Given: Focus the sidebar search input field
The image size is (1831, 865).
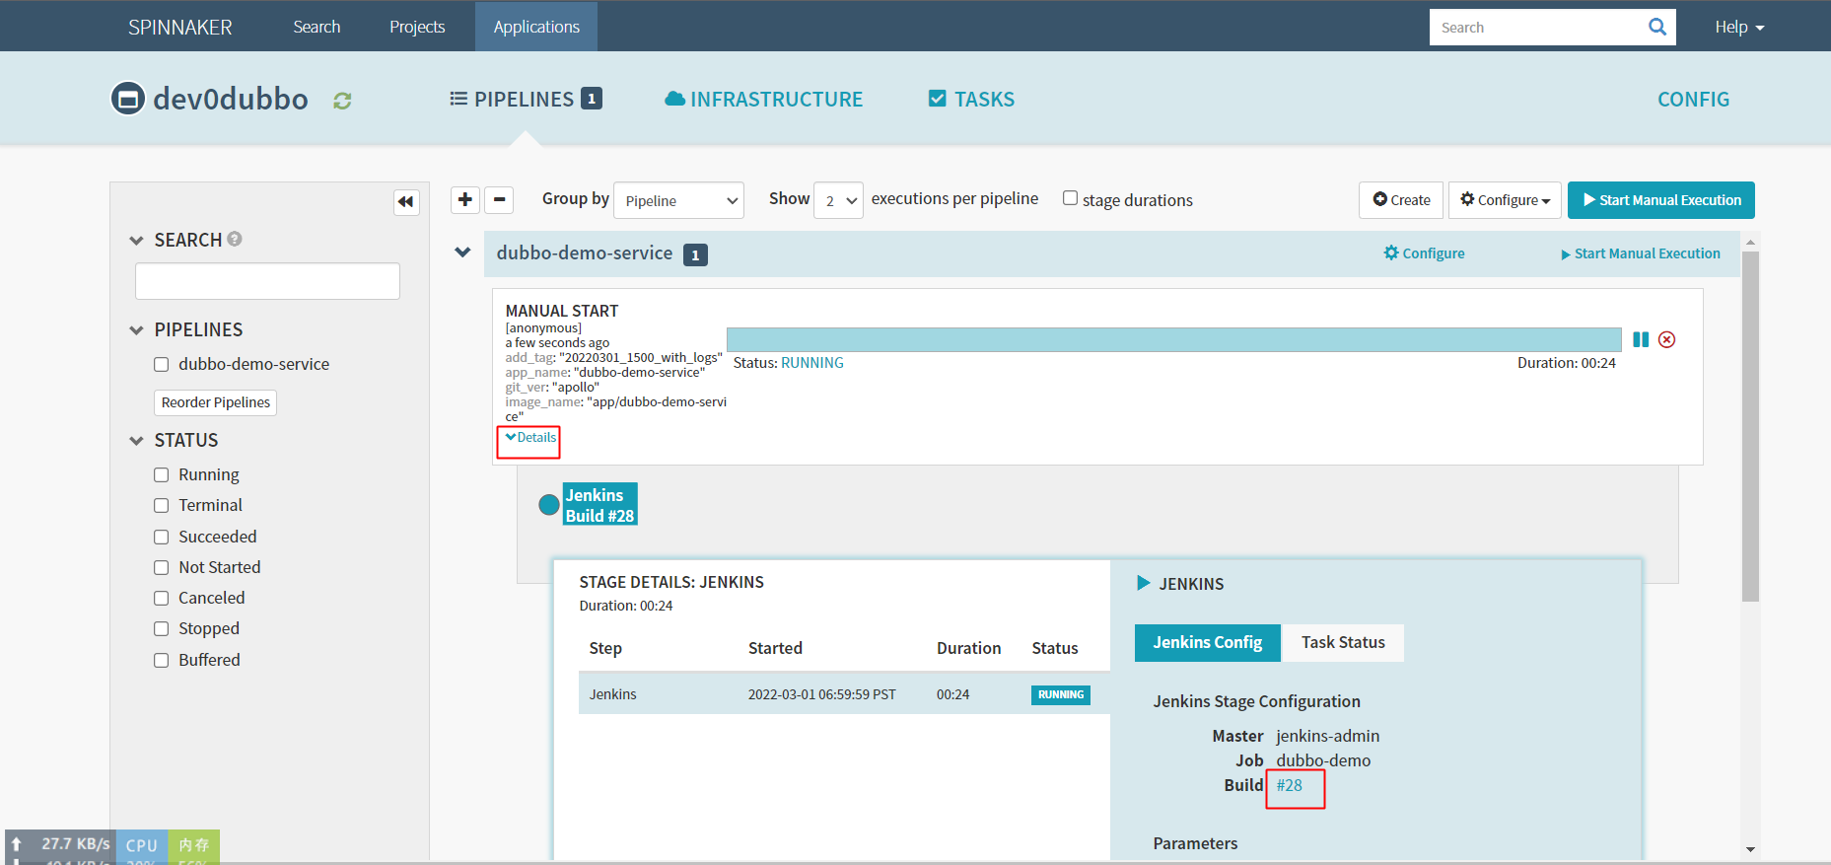Looking at the screenshot, I should tap(267, 281).
